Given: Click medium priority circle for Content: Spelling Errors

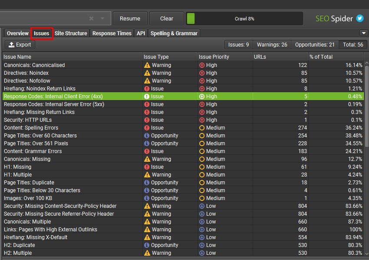Looking at the screenshot, I should (x=202, y=128).
